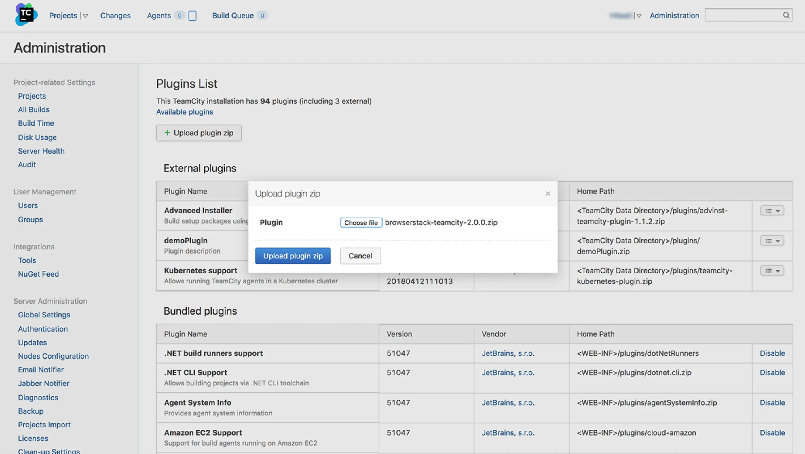Screen dimensions: 805x454
Task: Open the Available plugins link
Action: (x=184, y=112)
